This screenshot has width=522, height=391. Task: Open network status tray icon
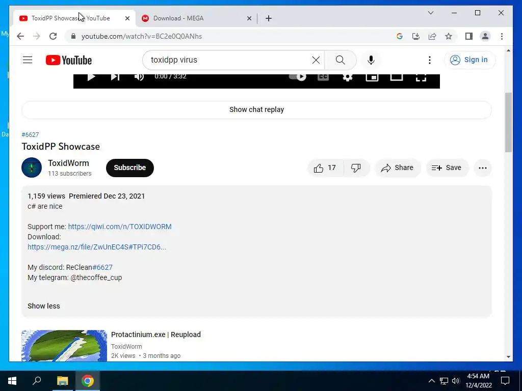[x=444, y=381]
